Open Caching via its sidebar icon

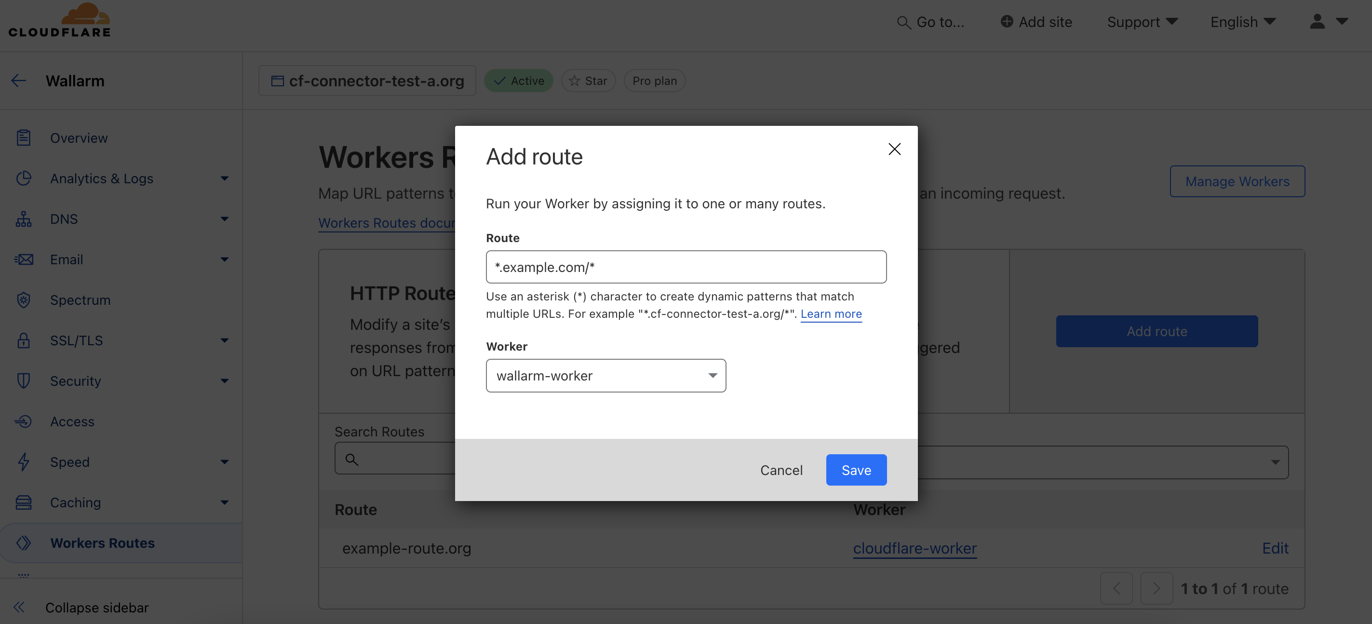pos(24,502)
